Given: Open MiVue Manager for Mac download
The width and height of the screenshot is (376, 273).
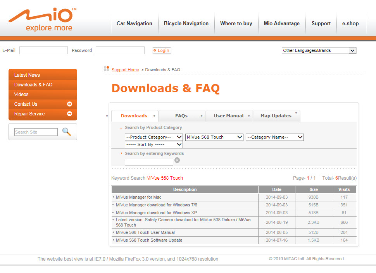Looking at the screenshot, I should (138, 197).
